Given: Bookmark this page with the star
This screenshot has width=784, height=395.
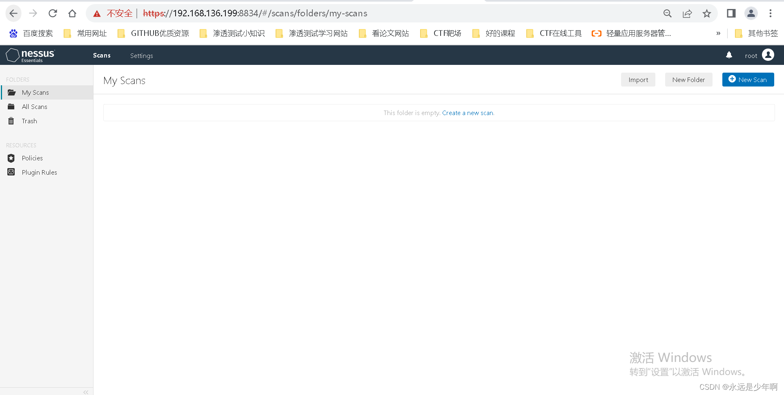Looking at the screenshot, I should [707, 13].
